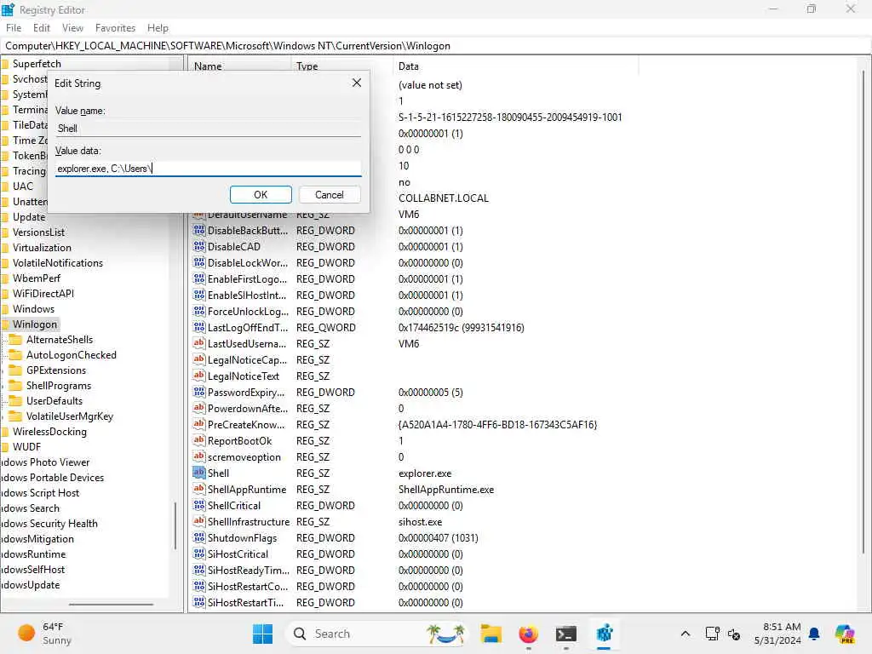
Task: Click the ReportBootOk string icon
Action: (198, 440)
